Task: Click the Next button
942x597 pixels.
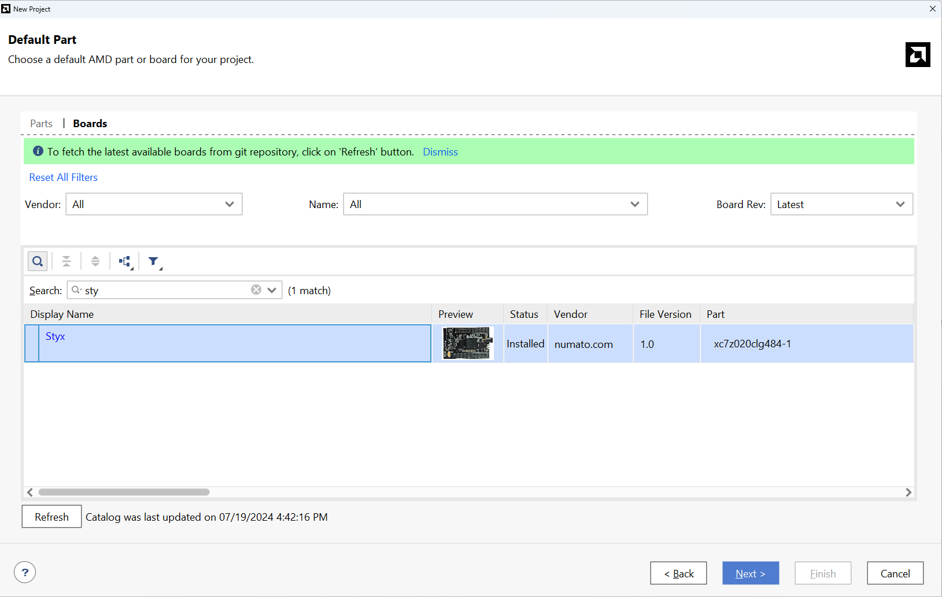Action: pyautogui.click(x=750, y=573)
